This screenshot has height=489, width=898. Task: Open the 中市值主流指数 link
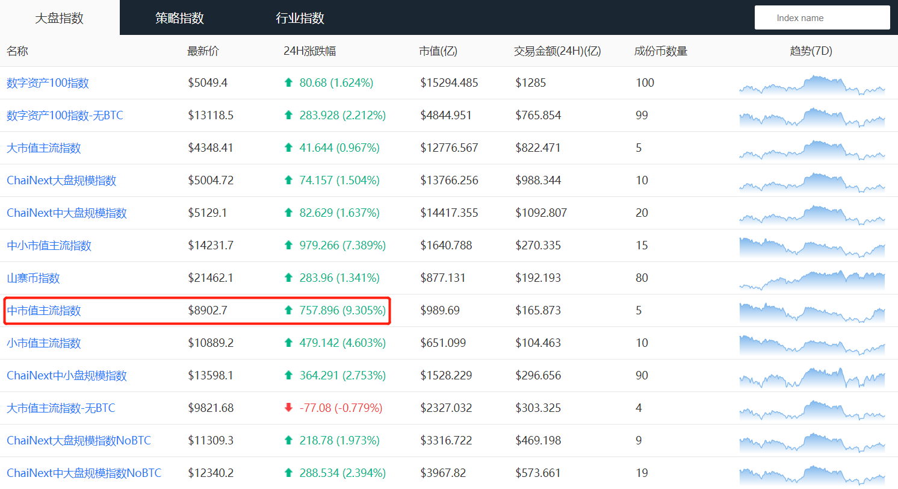[x=44, y=311]
